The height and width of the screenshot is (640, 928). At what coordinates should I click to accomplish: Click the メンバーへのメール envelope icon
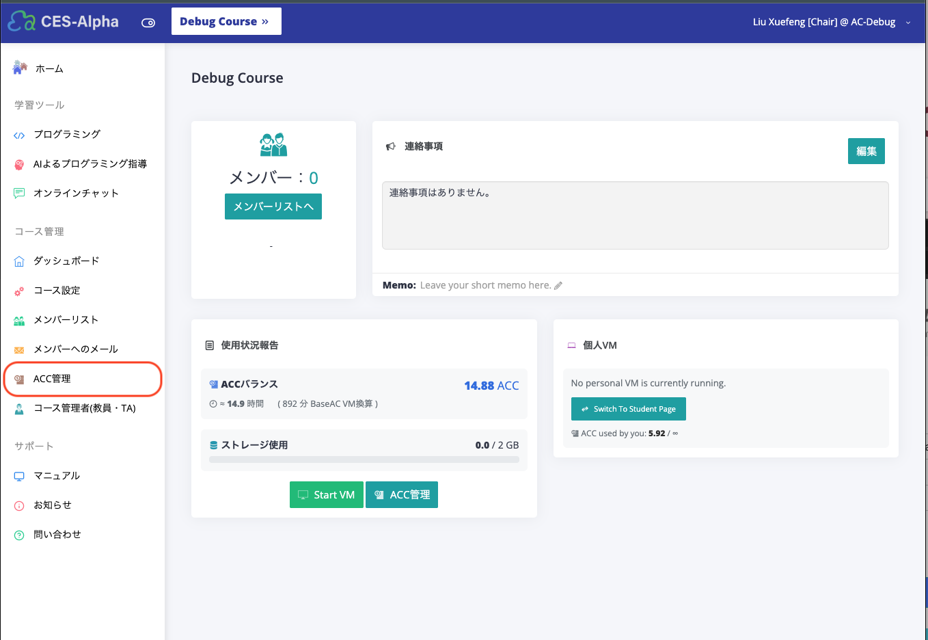pyautogui.click(x=19, y=350)
